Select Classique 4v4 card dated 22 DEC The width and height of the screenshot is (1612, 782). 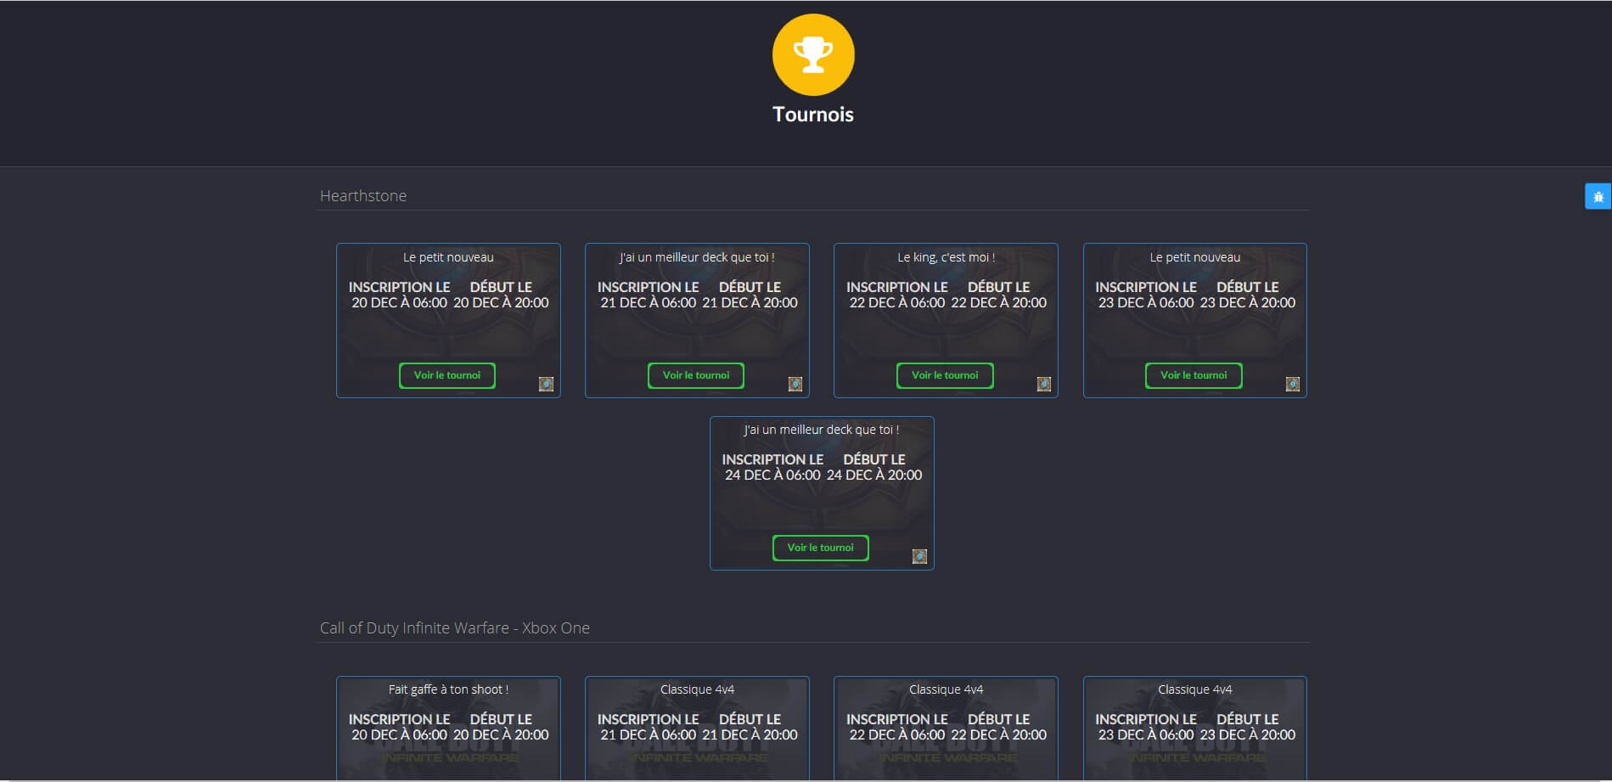[x=946, y=727]
